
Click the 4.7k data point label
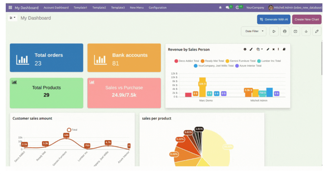pyautogui.click(x=108, y=143)
